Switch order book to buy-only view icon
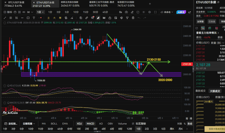Image resolution: width=225 pixels, height=133 pixels. (210, 28)
